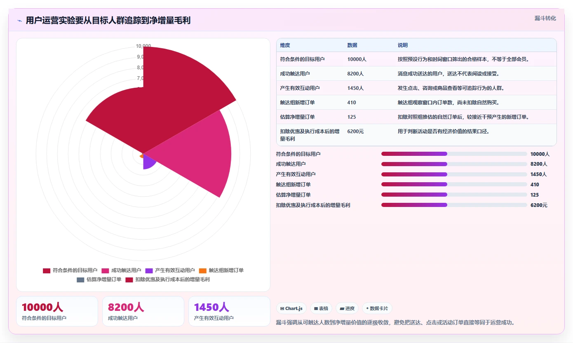Viewport: 573px width, 343px height.
Task: Click the 数据 column header
Action: click(x=352, y=45)
